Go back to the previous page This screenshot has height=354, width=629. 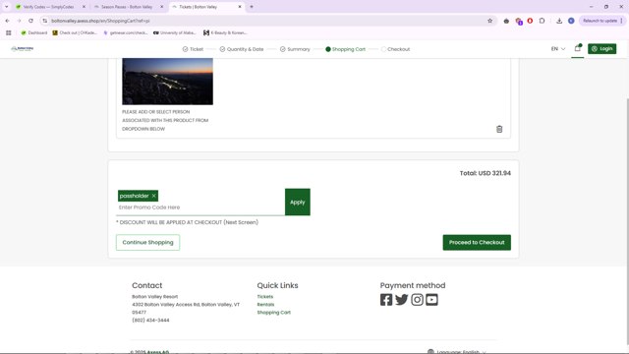[x=8, y=21]
